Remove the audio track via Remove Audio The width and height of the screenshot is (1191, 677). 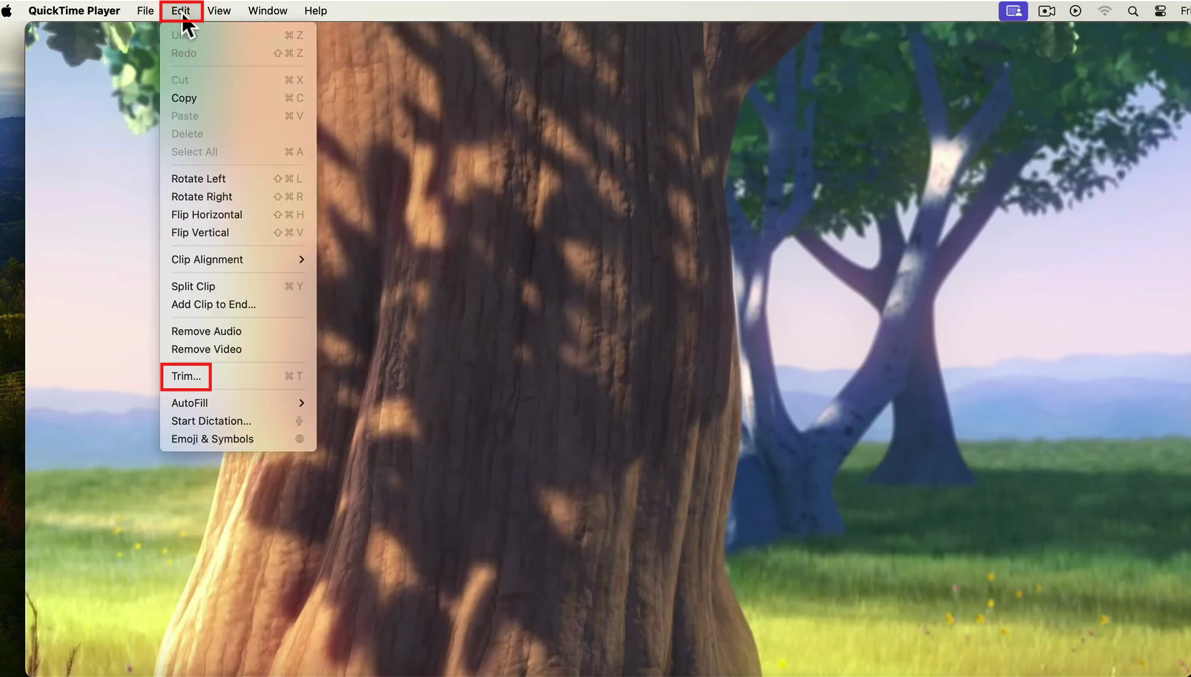(x=238, y=331)
